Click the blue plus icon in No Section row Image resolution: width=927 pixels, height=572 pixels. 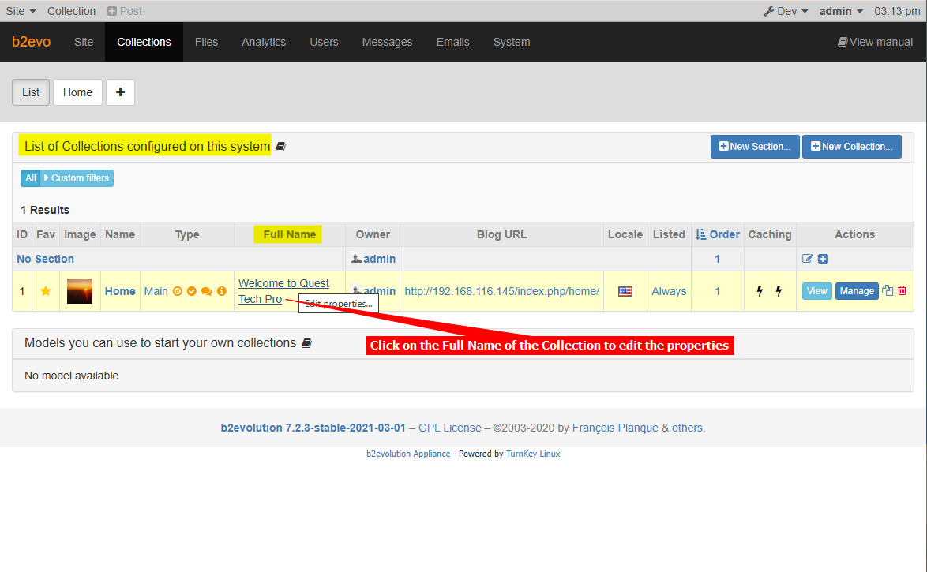823,259
